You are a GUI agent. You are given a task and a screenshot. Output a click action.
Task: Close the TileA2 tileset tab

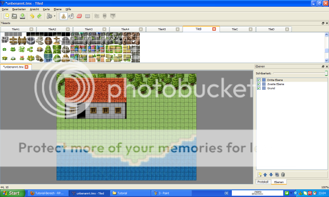pos(68,29)
